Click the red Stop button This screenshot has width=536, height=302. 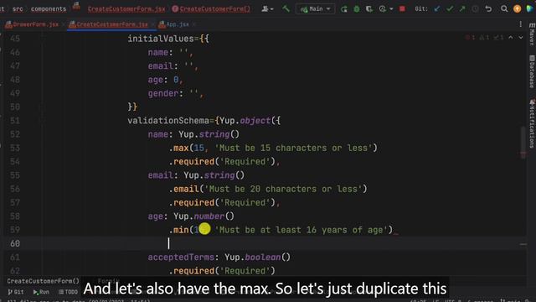pyautogui.click(x=402, y=9)
